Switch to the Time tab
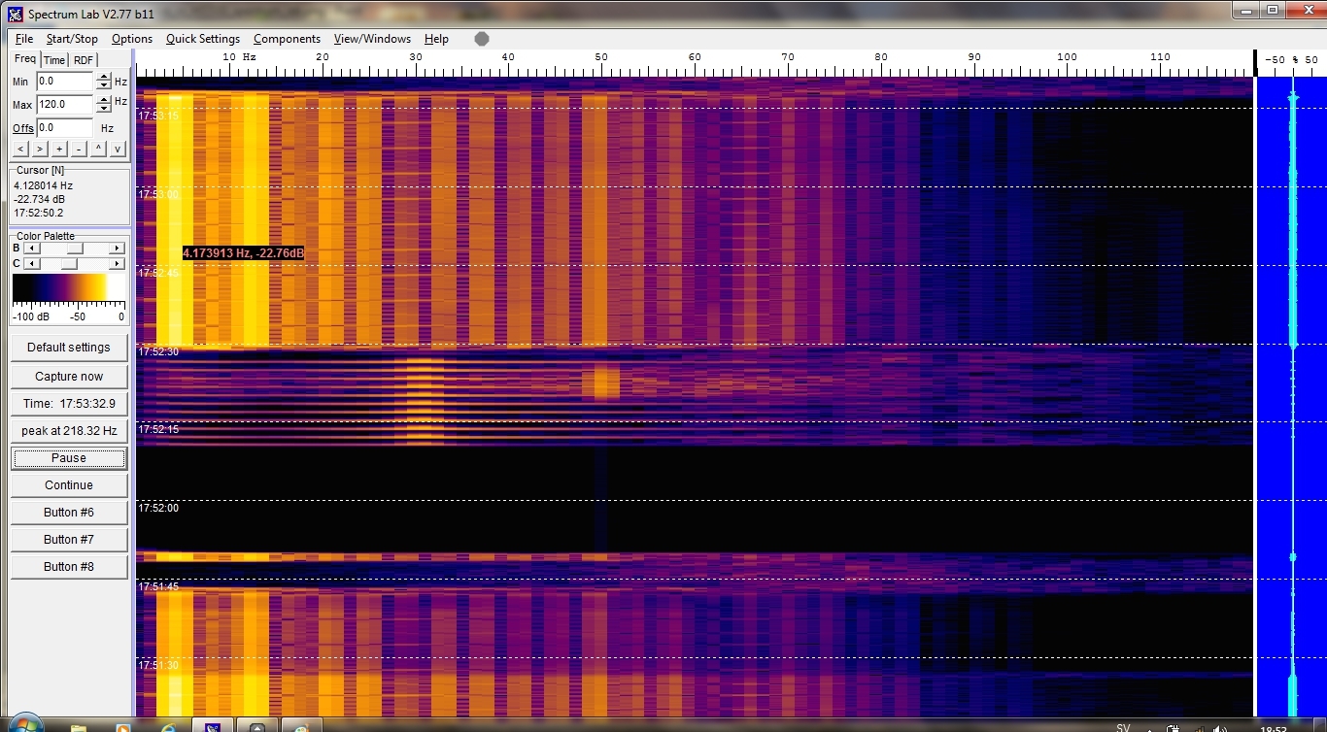 coord(54,60)
